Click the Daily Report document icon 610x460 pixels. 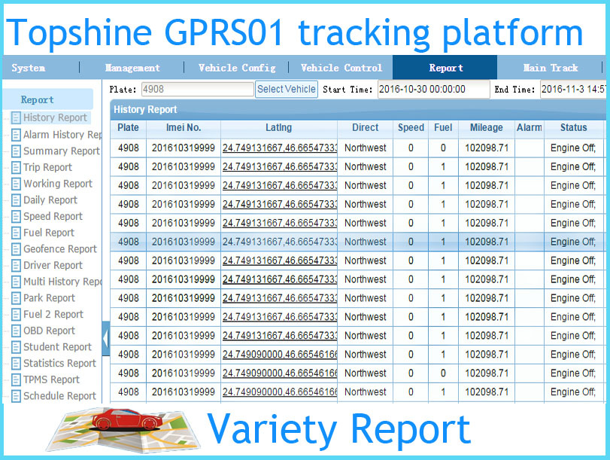[x=16, y=200]
